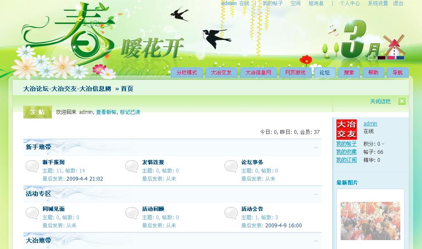Switch to the green style swatch
Image resolution: width=422 pixels, height=249 pixels.
point(372,57)
